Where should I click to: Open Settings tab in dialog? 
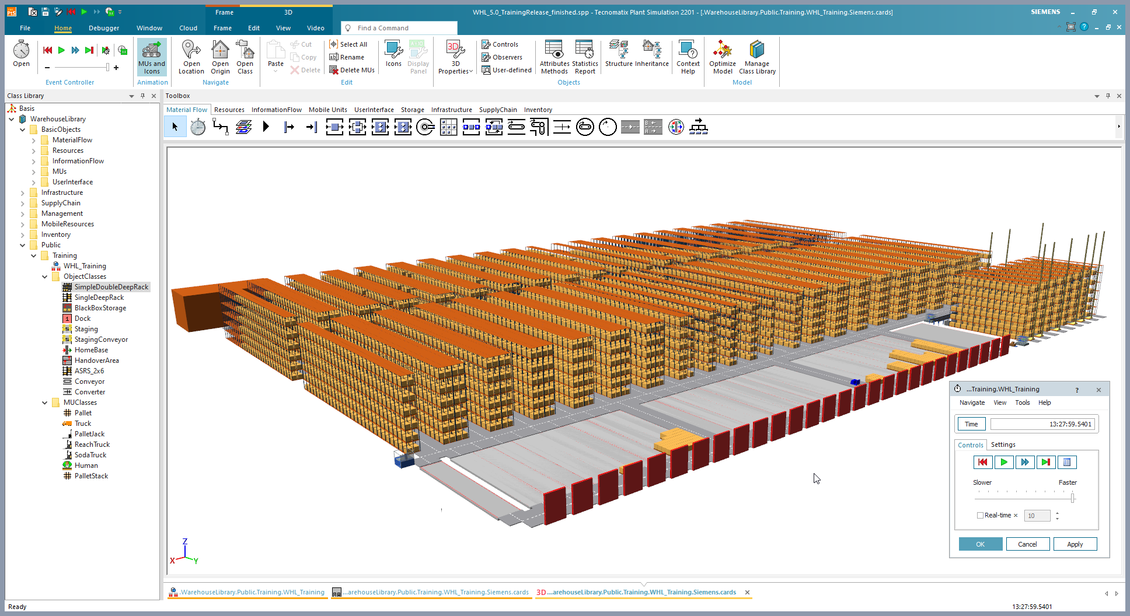(1003, 444)
